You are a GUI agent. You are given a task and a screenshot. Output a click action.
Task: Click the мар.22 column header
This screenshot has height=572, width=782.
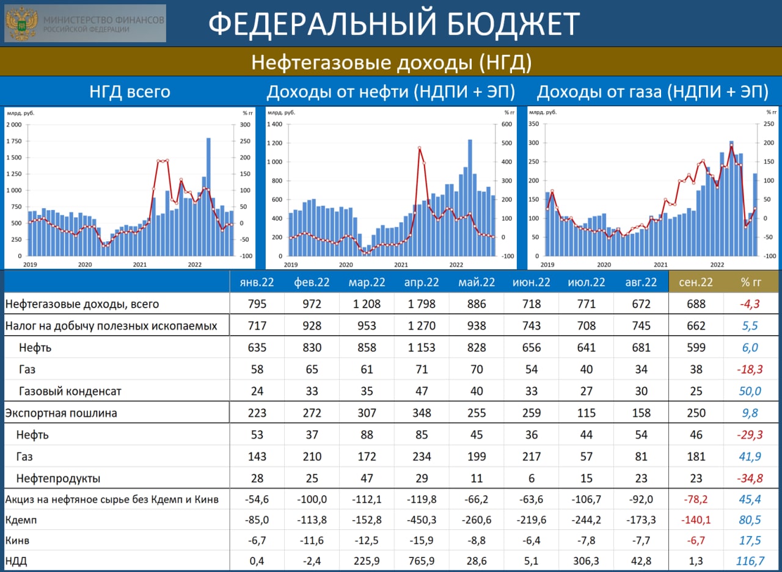click(x=367, y=282)
